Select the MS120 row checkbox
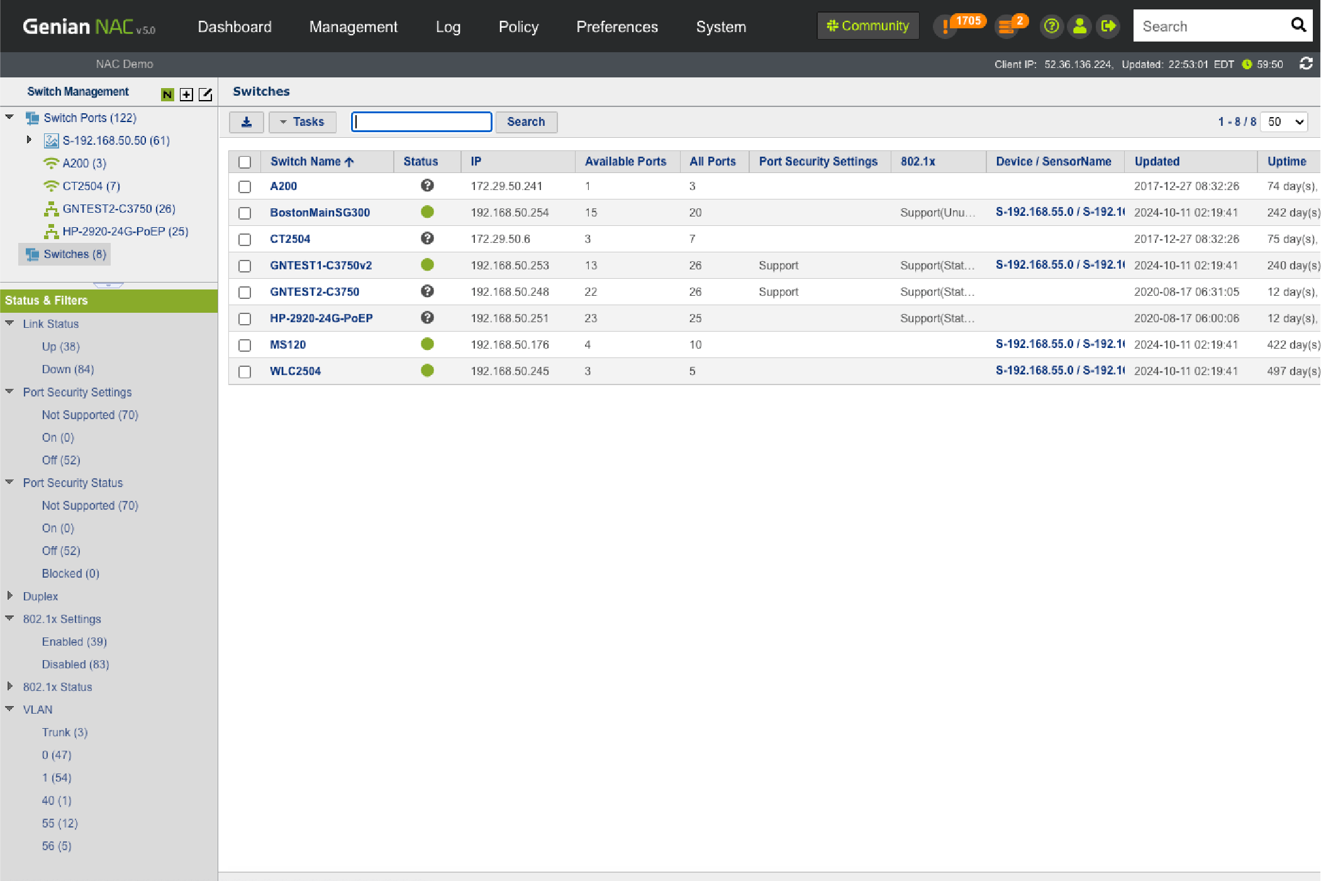This screenshot has width=1321, height=881. 245,345
